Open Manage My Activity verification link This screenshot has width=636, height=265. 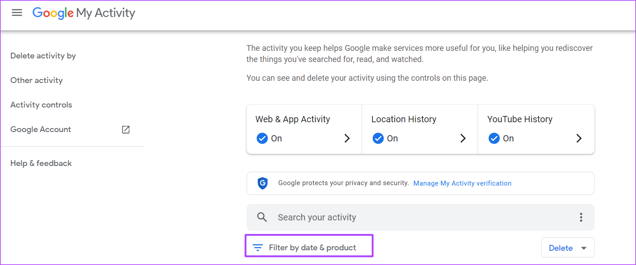(462, 183)
